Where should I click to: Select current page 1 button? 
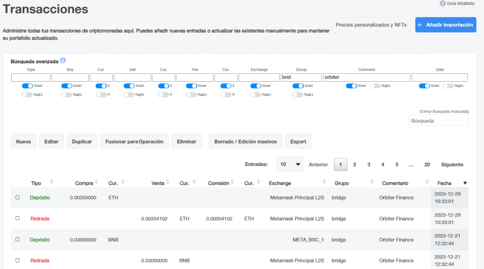(340, 165)
